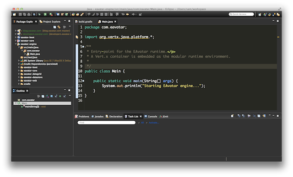Viewport: 293px width, 177px height.
Task: Click the overview ruler warning marker
Action: pyautogui.click(x=278, y=37)
